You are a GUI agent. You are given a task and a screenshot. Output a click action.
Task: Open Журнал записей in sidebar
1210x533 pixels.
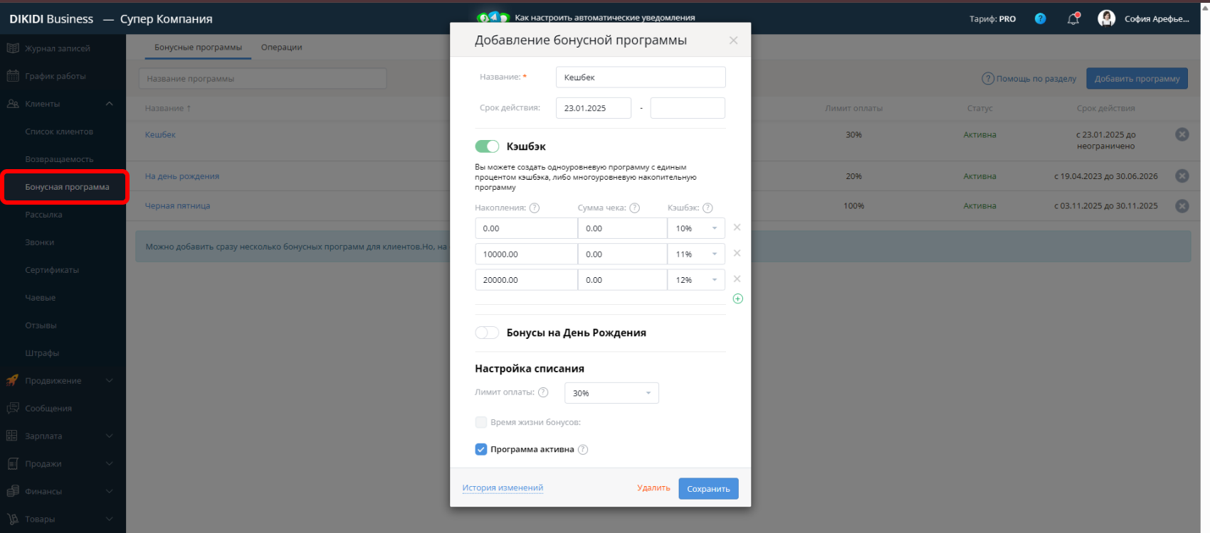[57, 48]
